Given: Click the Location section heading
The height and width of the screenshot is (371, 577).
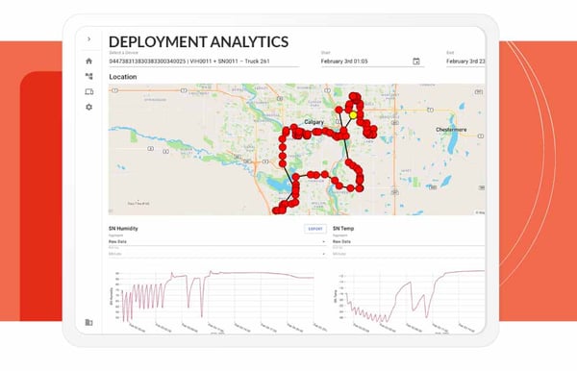Looking at the screenshot, I should point(123,77).
